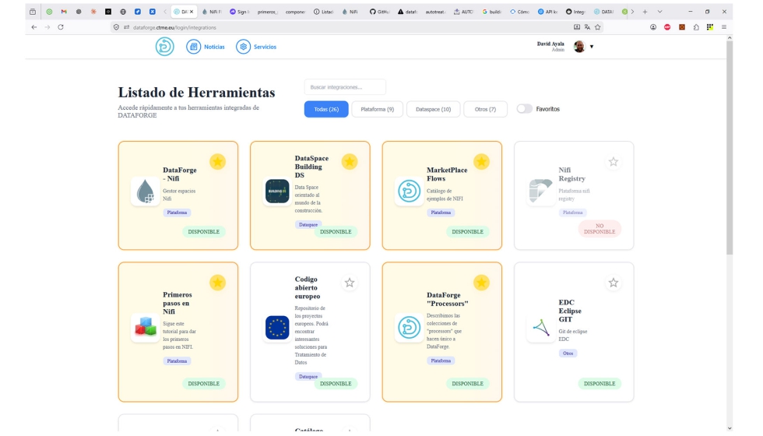Select the Todas (26) filter tab
Image resolution: width=763 pixels, height=436 pixels.
pyautogui.click(x=326, y=109)
